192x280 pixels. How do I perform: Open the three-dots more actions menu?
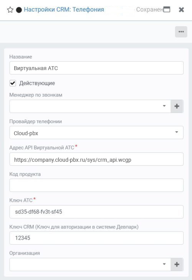click(x=181, y=32)
